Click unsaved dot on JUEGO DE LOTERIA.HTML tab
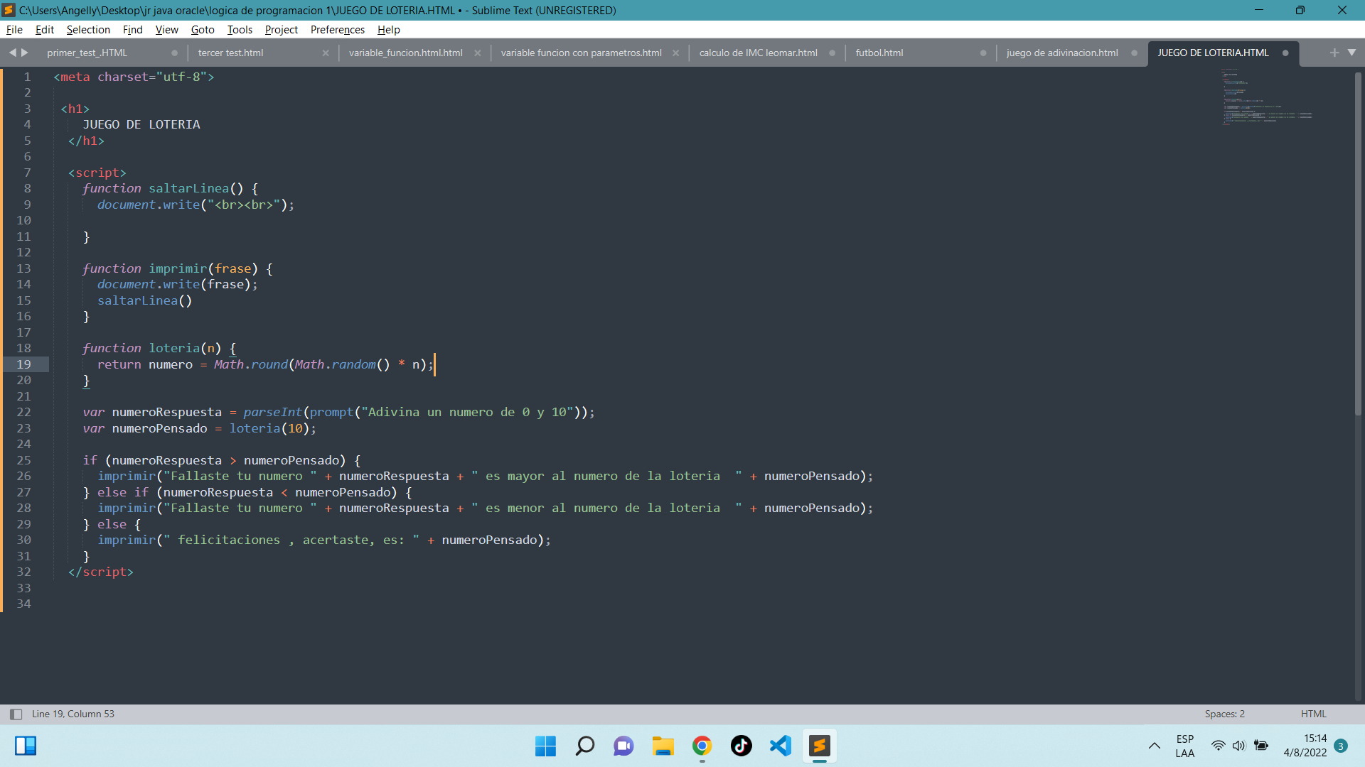Screen dimensions: 1365x767 (x=1285, y=53)
